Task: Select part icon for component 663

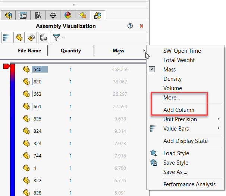Action: click(x=26, y=94)
